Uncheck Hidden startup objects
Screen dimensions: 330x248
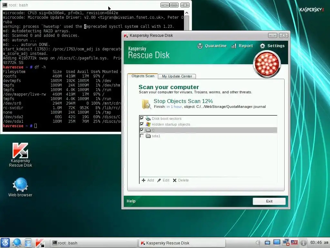click(142, 124)
